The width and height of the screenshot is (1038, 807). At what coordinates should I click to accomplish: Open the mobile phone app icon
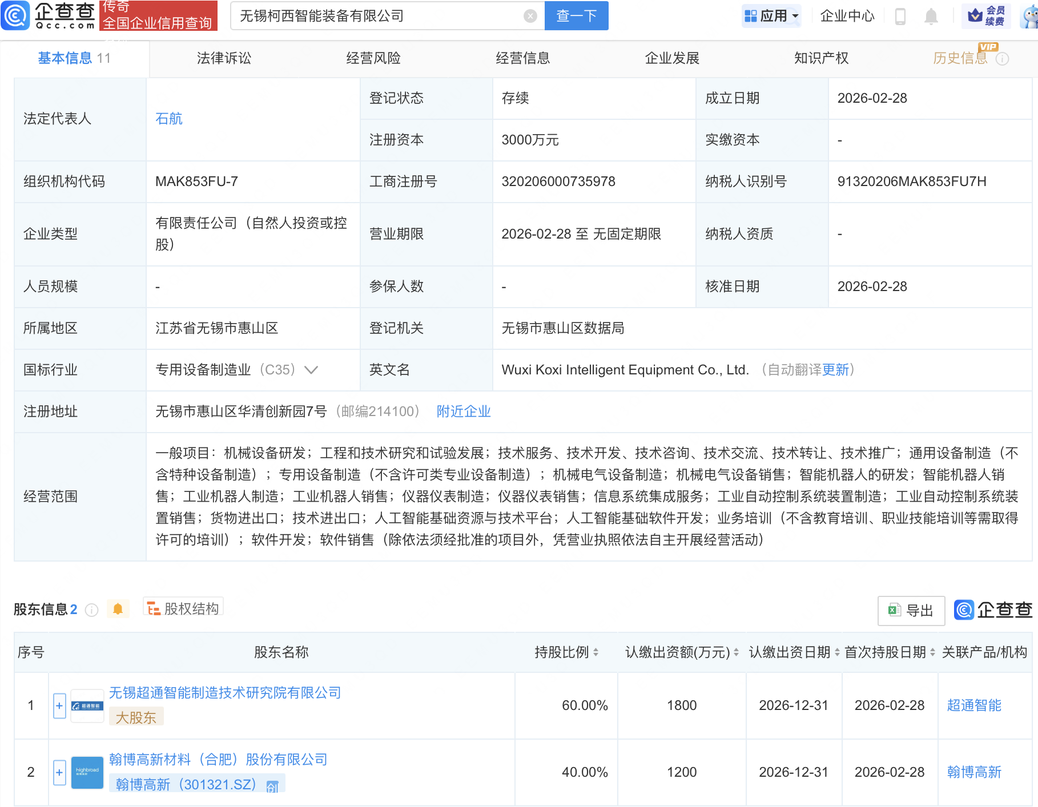[900, 16]
